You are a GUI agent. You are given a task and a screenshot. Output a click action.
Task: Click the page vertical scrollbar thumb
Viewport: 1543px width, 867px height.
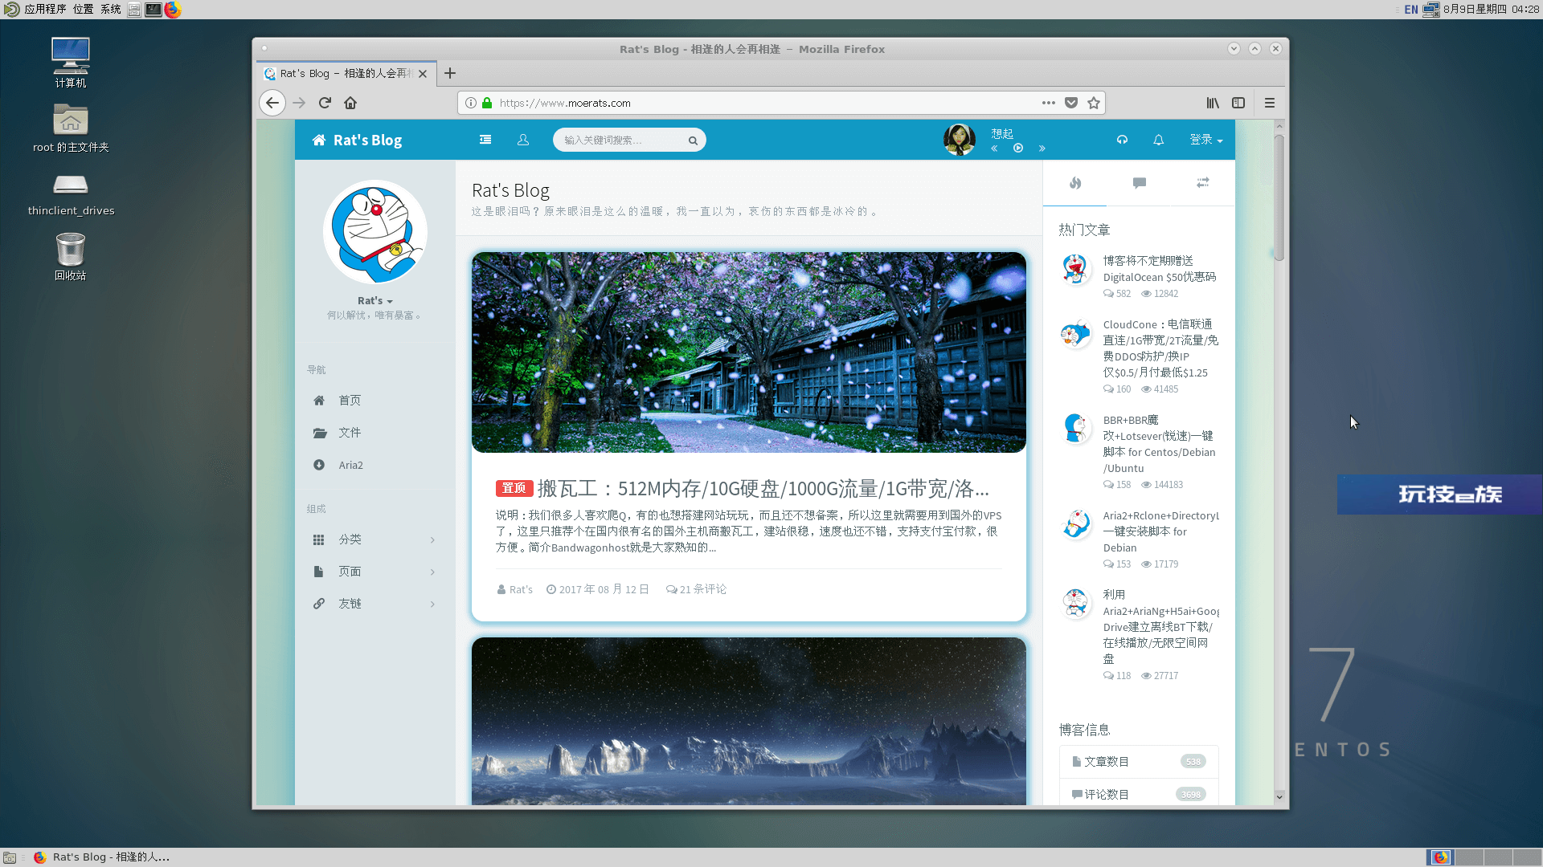(x=1279, y=197)
